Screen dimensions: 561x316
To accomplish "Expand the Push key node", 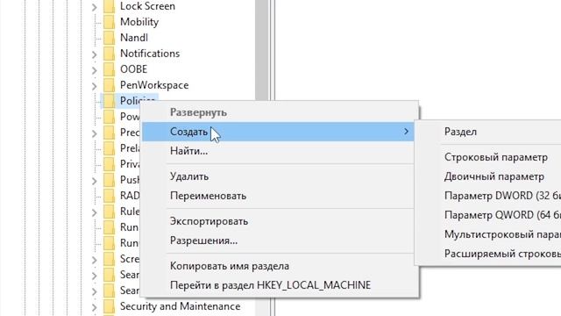I will [x=94, y=181].
